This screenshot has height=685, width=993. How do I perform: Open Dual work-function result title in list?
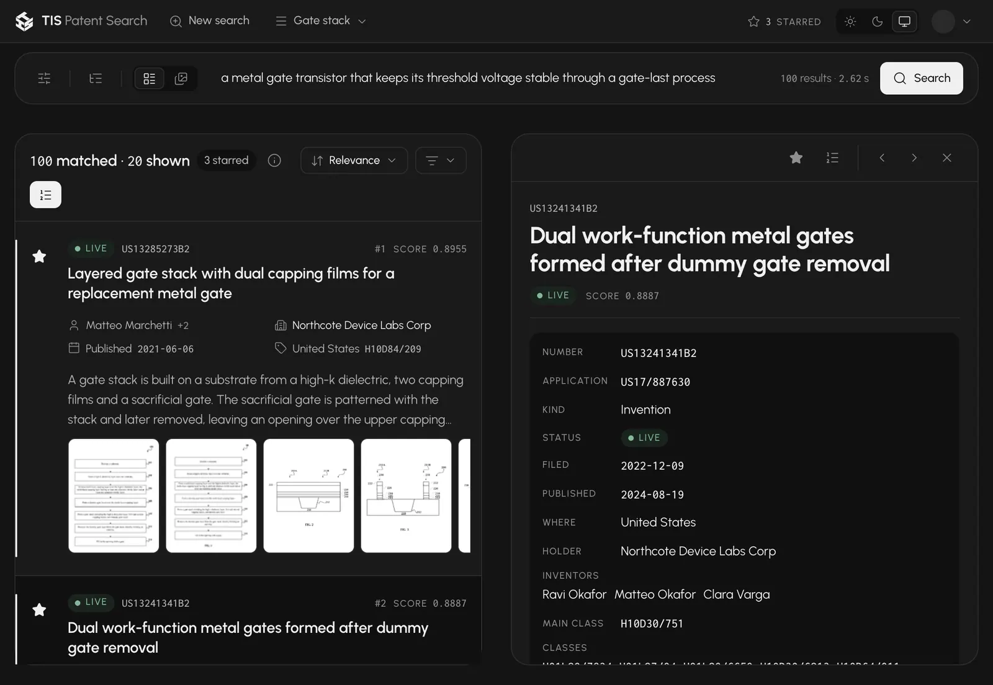coord(248,637)
